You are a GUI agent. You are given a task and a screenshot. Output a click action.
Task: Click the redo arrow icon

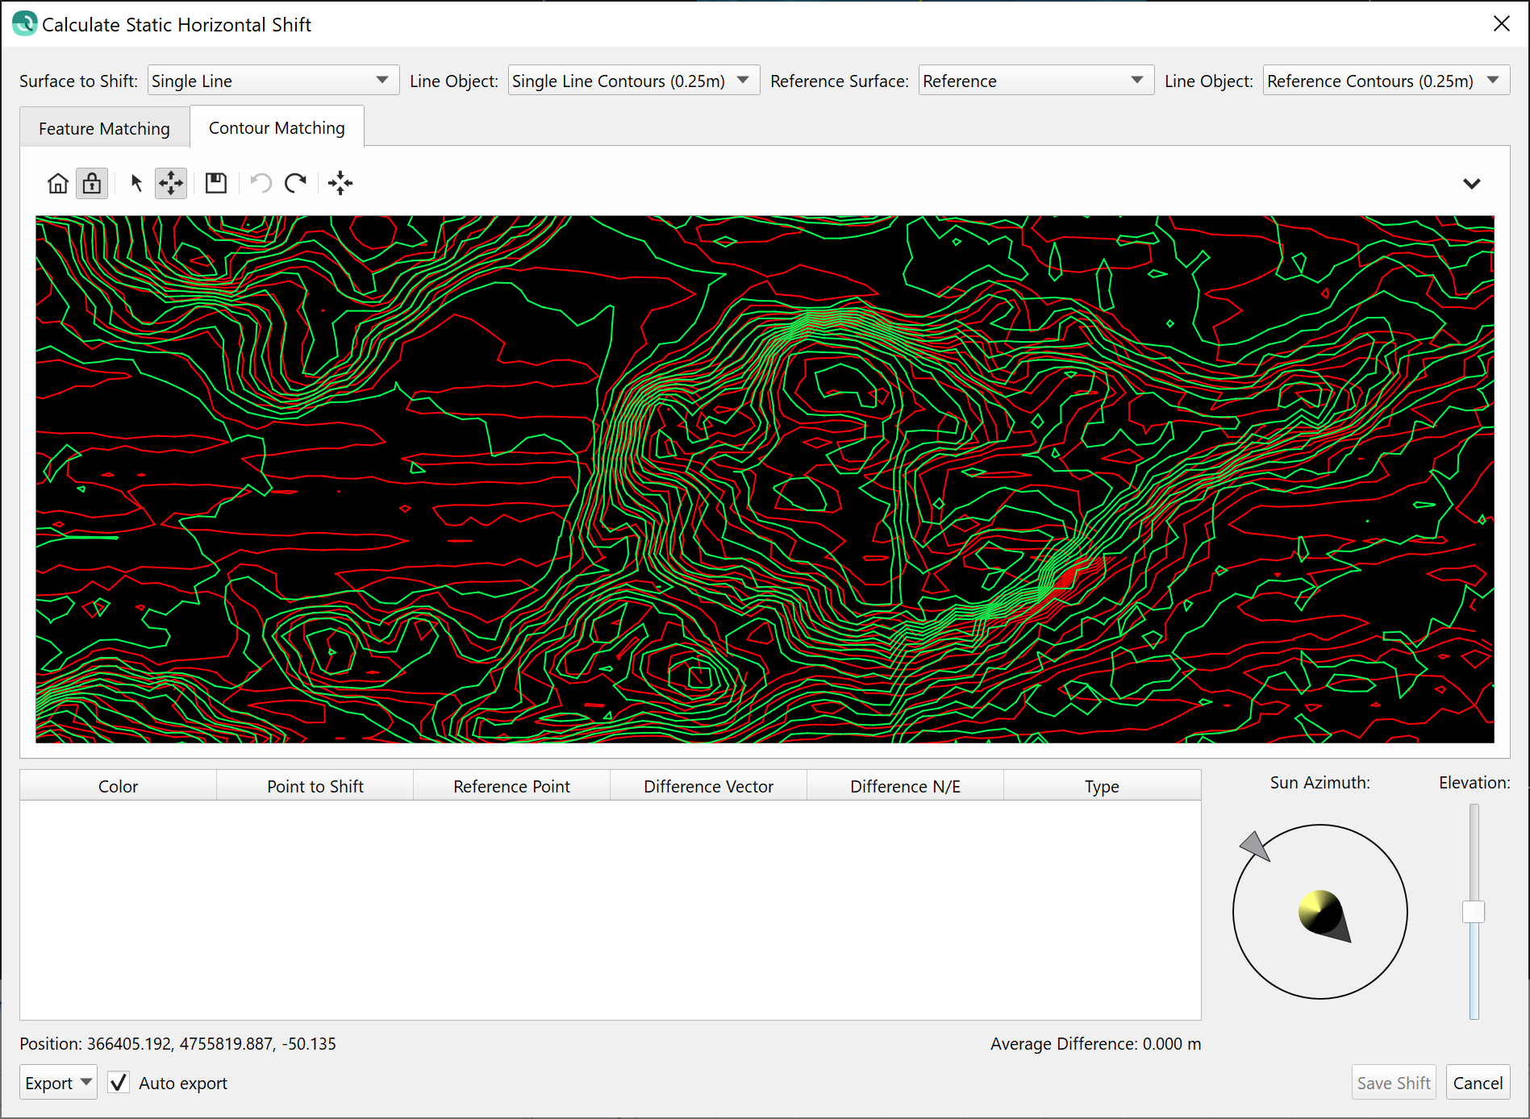coord(296,184)
